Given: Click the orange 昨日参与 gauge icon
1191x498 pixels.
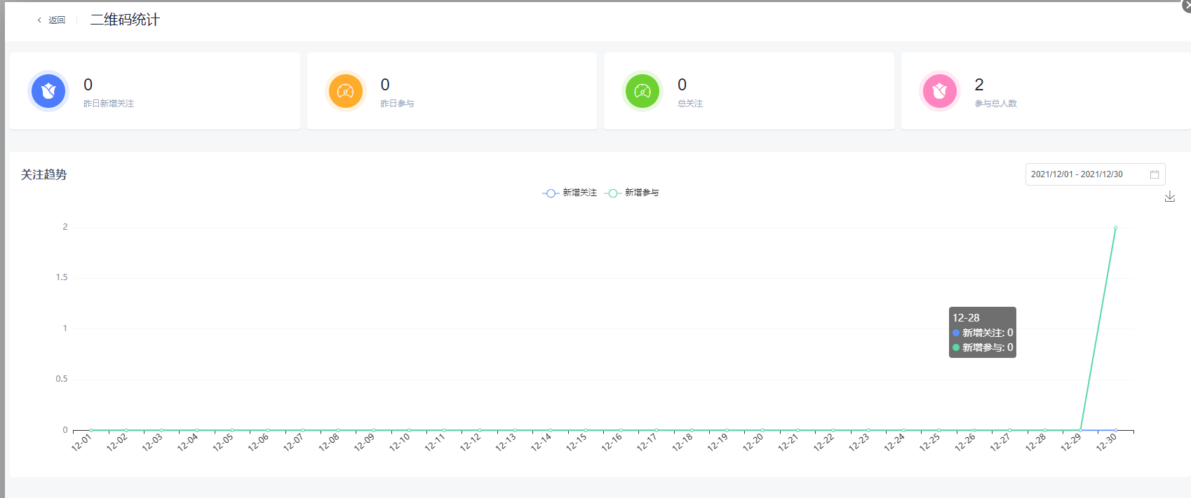Looking at the screenshot, I should pos(345,91).
